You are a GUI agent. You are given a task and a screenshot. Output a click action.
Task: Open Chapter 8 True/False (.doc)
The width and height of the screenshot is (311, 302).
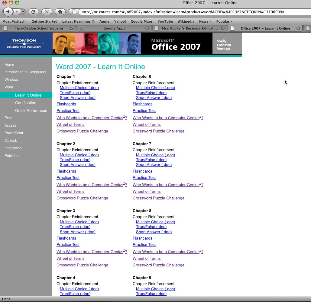tap(151, 227)
